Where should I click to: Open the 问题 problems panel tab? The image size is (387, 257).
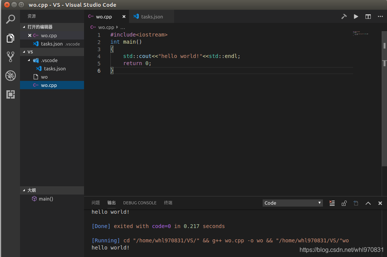point(96,203)
